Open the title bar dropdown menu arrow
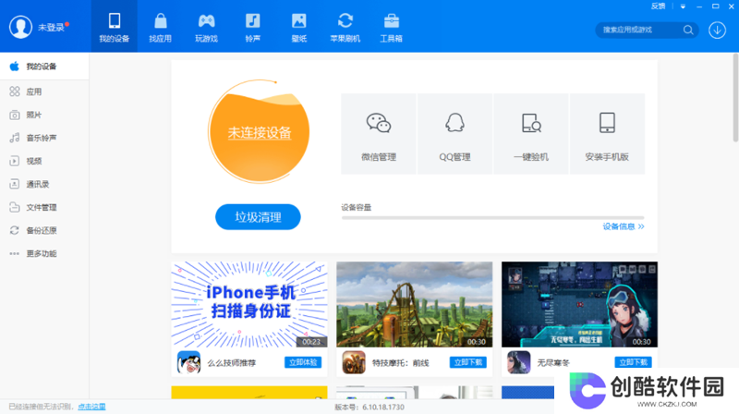The image size is (739, 414). [683, 6]
